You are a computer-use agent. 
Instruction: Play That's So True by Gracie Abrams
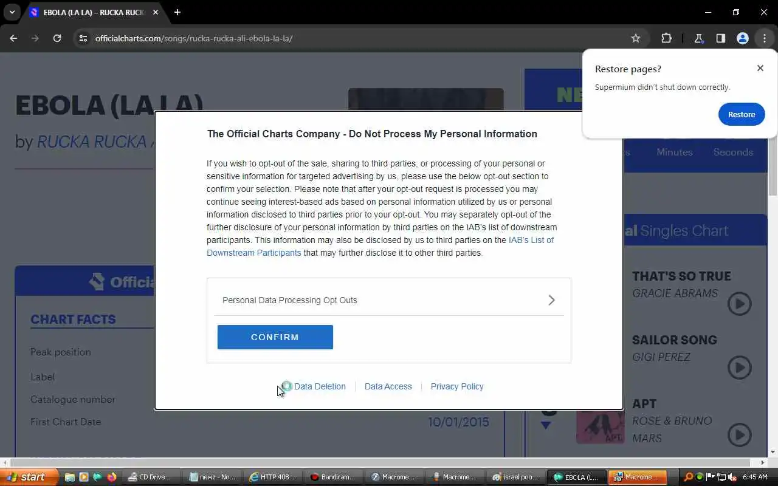[x=740, y=304]
